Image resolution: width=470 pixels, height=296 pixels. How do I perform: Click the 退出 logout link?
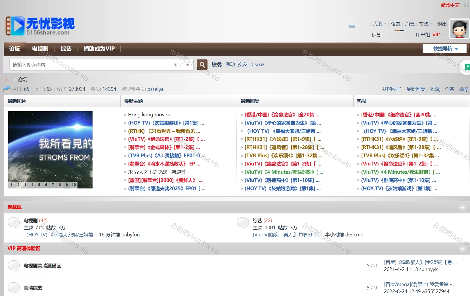coord(442,24)
